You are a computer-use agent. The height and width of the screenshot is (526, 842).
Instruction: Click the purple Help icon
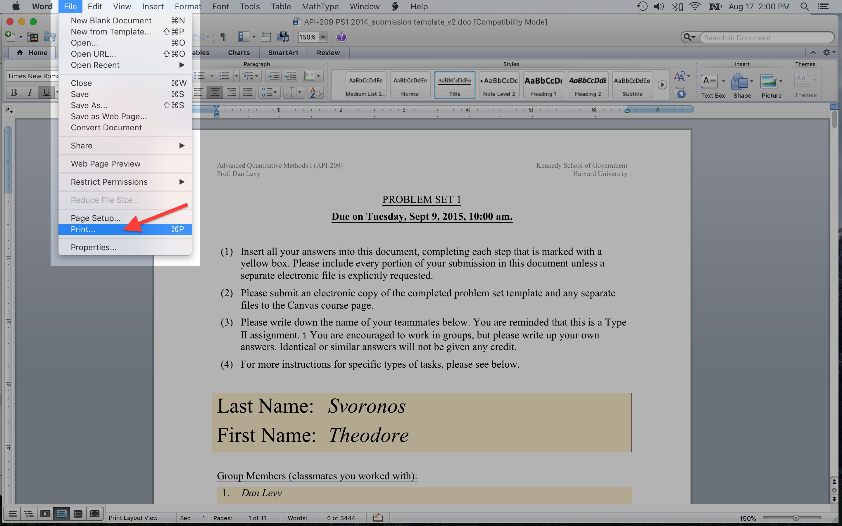[341, 37]
